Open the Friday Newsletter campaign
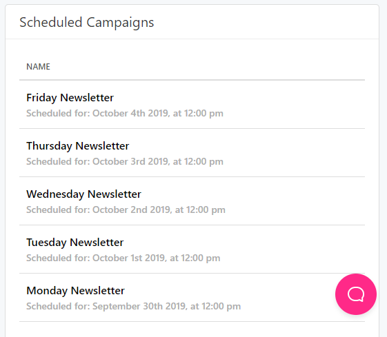The height and width of the screenshot is (337, 387). click(70, 98)
